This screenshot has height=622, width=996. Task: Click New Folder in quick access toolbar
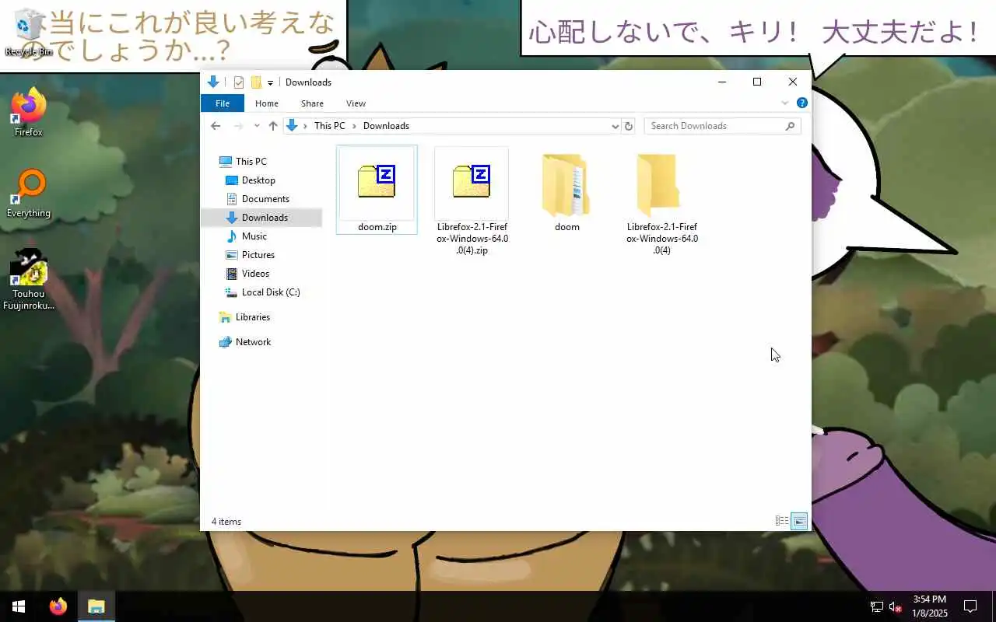pos(256,82)
